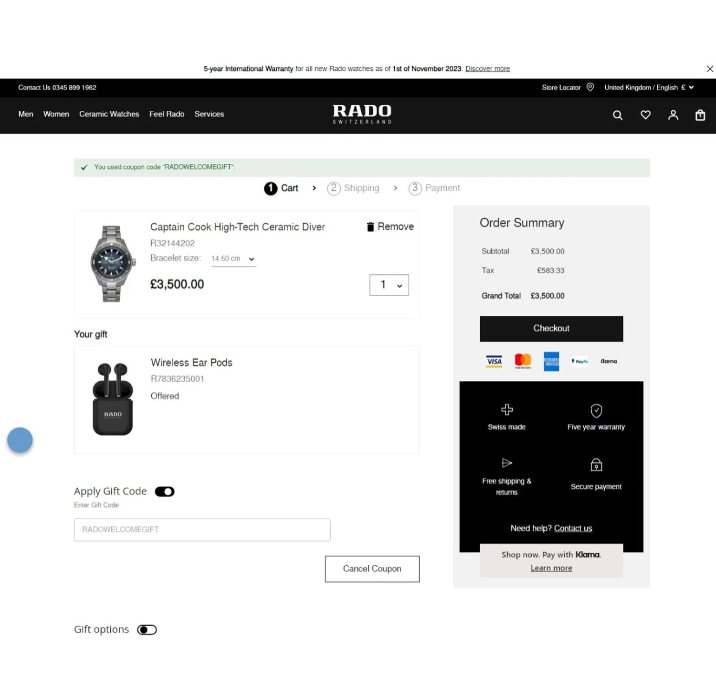The height and width of the screenshot is (697, 716).
Task: Open the search magnifier icon
Action: point(618,115)
